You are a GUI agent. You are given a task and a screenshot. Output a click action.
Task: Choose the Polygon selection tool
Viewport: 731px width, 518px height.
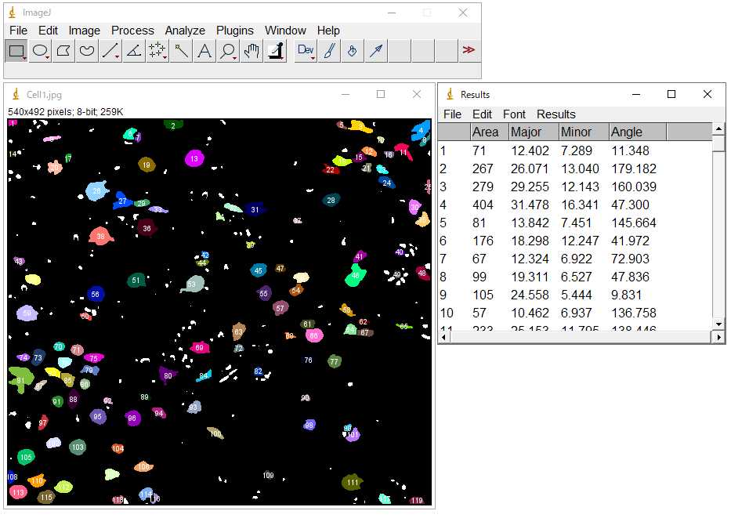(x=63, y=51)
